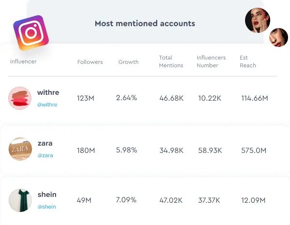Click the small woman portrait avatar
This screenshot has width=290, height=225.
tap(278, 37)
